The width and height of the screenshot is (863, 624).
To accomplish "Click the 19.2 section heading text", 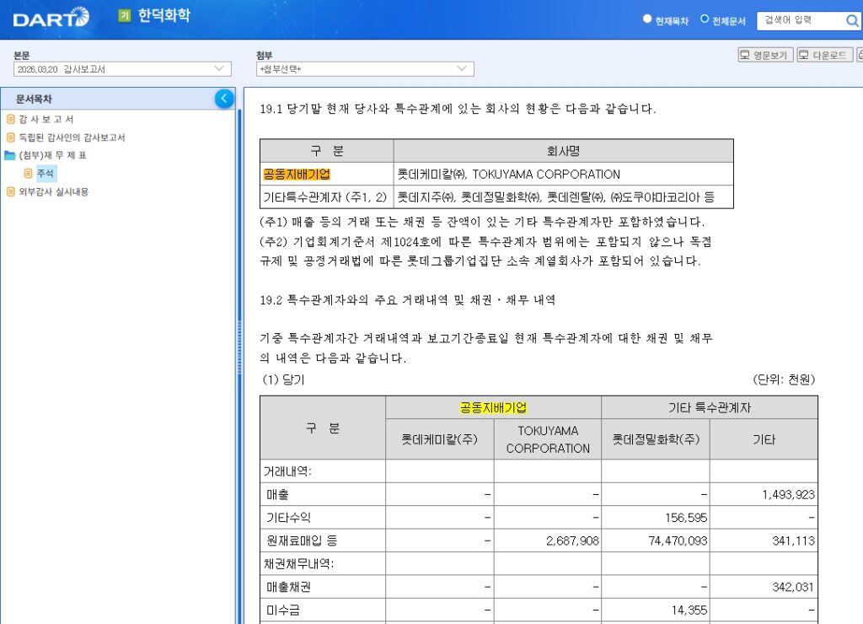I will tap(407, 300).
